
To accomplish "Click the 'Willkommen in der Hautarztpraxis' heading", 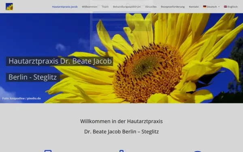I will (x=122, y=121).
